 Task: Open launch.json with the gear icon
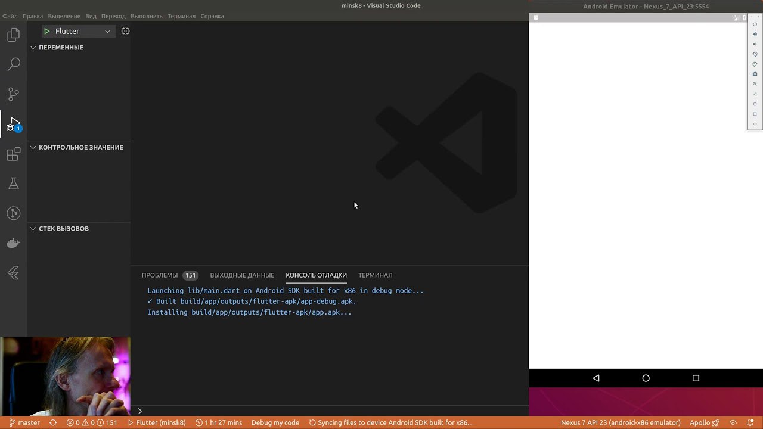pyautogui.click(x=125, y=31)
